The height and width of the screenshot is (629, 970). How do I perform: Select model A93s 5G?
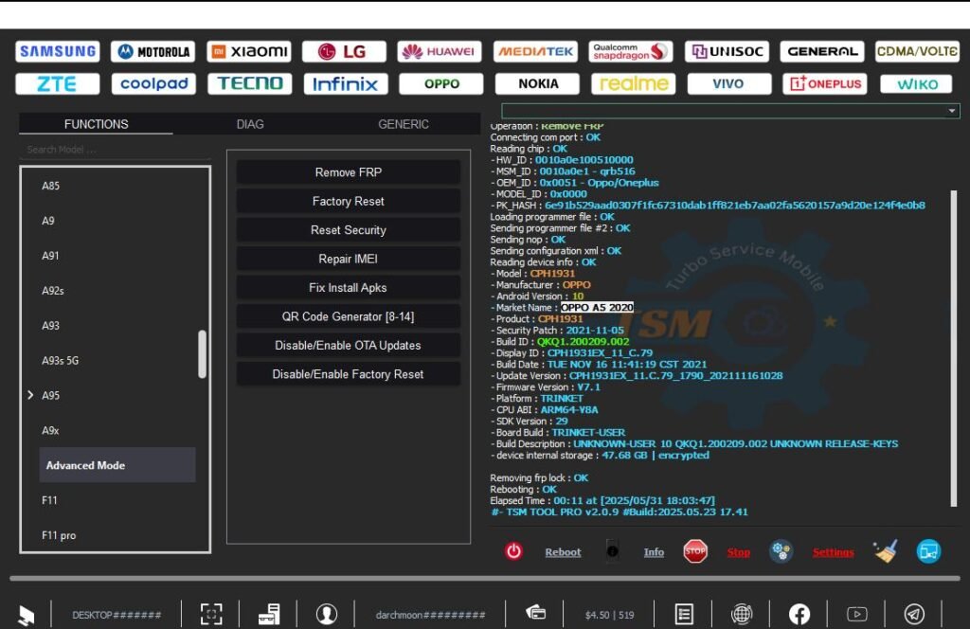(60, 361)
